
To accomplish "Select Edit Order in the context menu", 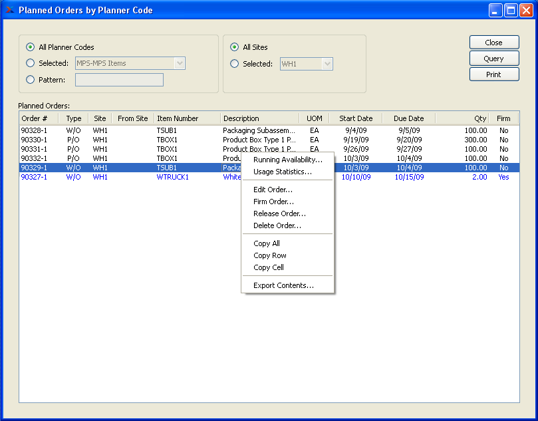I will pyautogui.click(x=273, y=190).
